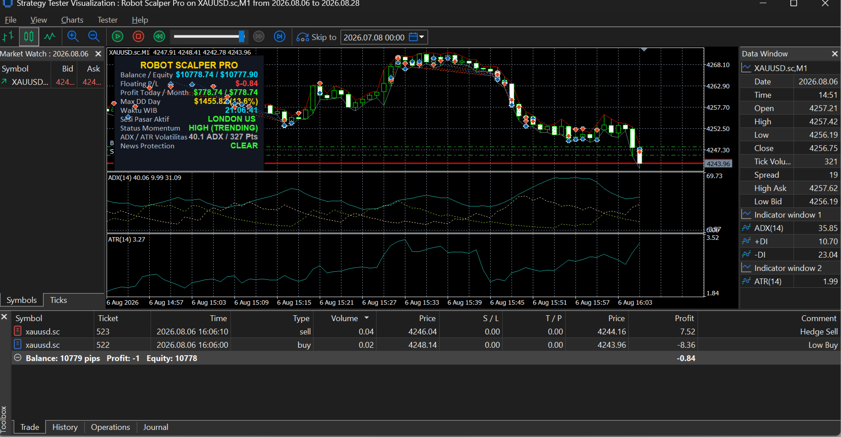Close the Data Window panel
841x437 pixels.
tap(835, 54)
